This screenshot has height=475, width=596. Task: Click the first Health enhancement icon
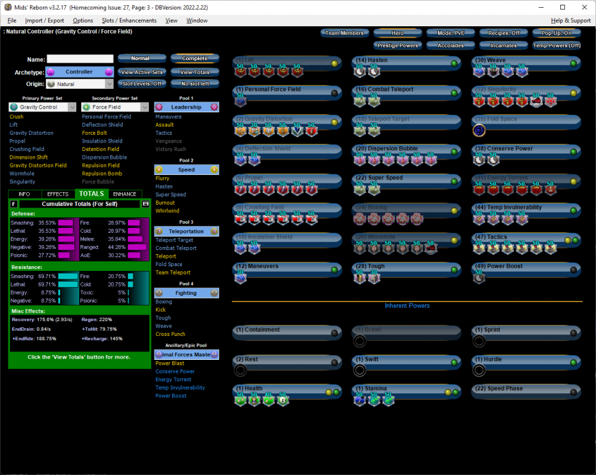(240, 400)
